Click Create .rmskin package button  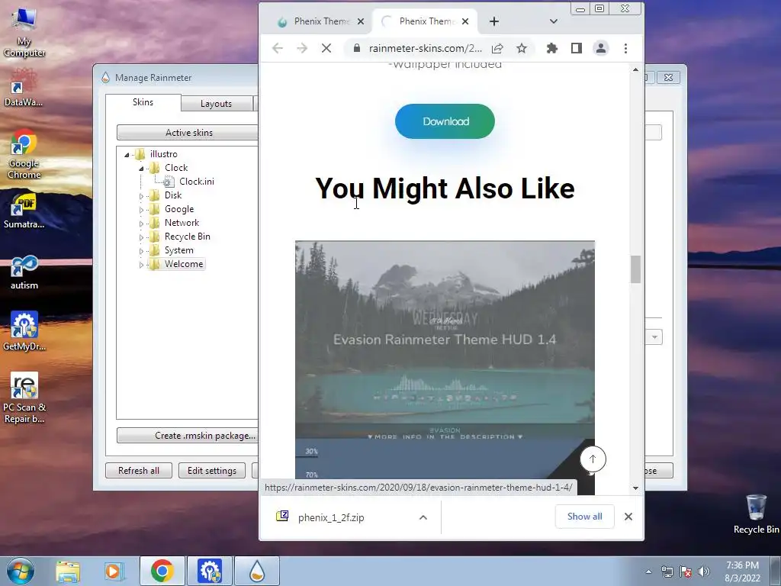[x=188, y=436]
